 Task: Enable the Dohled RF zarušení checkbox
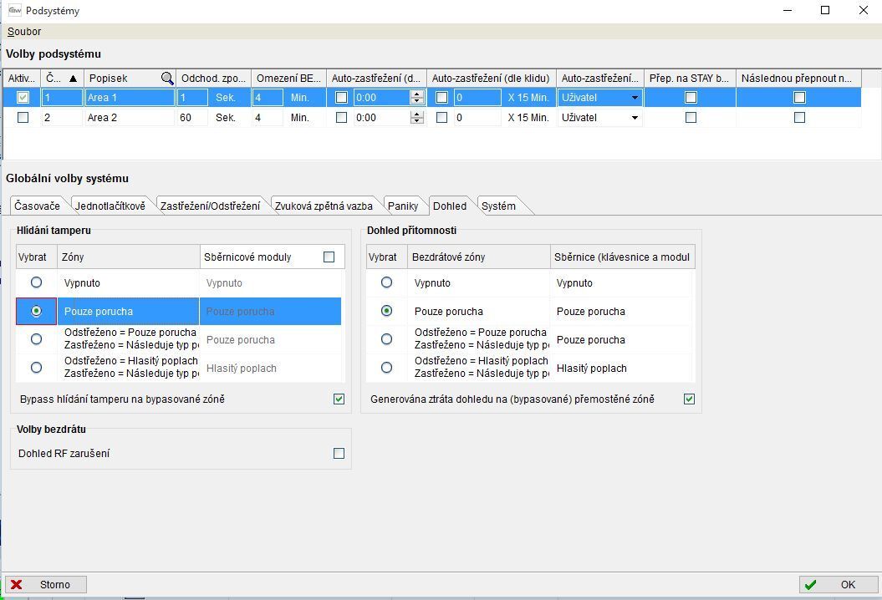tap(339, 454)
